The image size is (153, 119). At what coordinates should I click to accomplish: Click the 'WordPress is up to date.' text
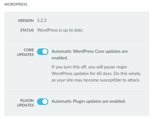(60, 30)
